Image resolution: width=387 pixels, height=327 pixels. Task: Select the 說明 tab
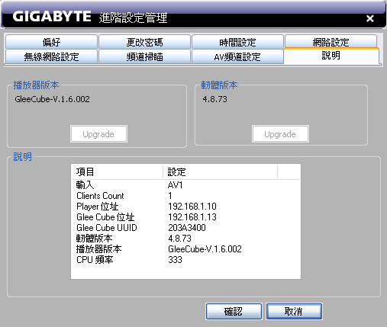(331, 56)
